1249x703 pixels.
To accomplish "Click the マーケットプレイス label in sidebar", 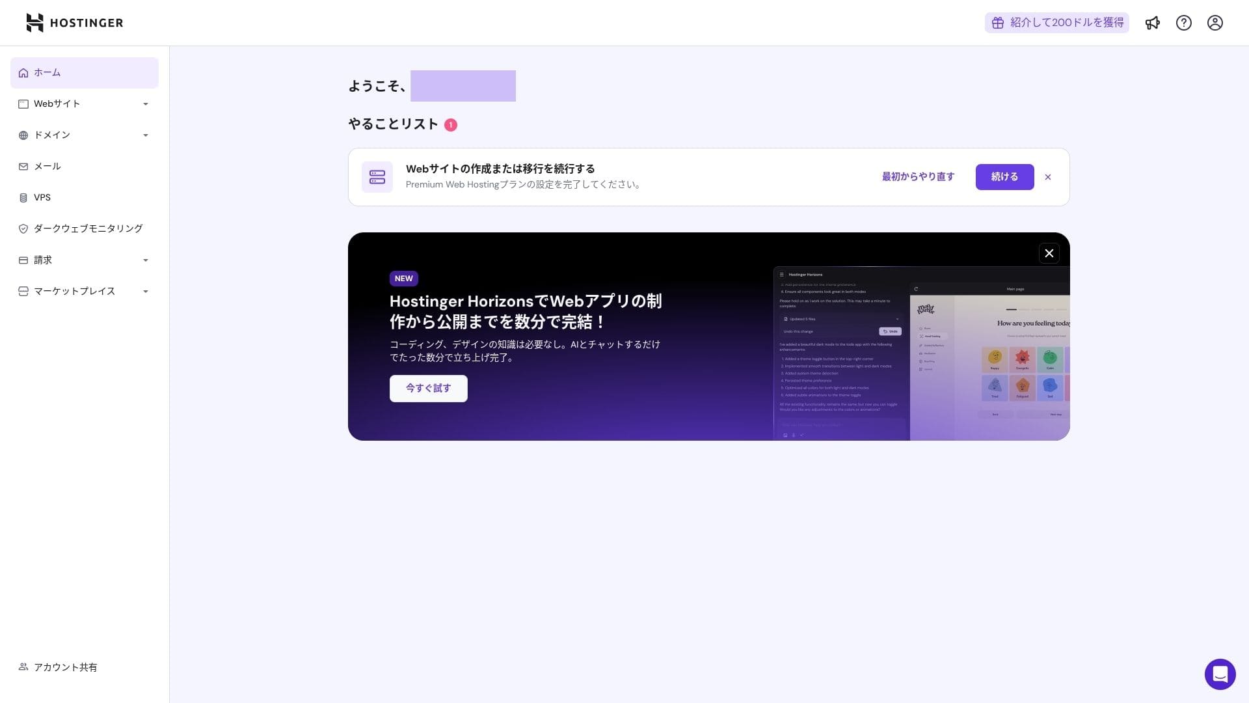I will [x=75, y=292].
